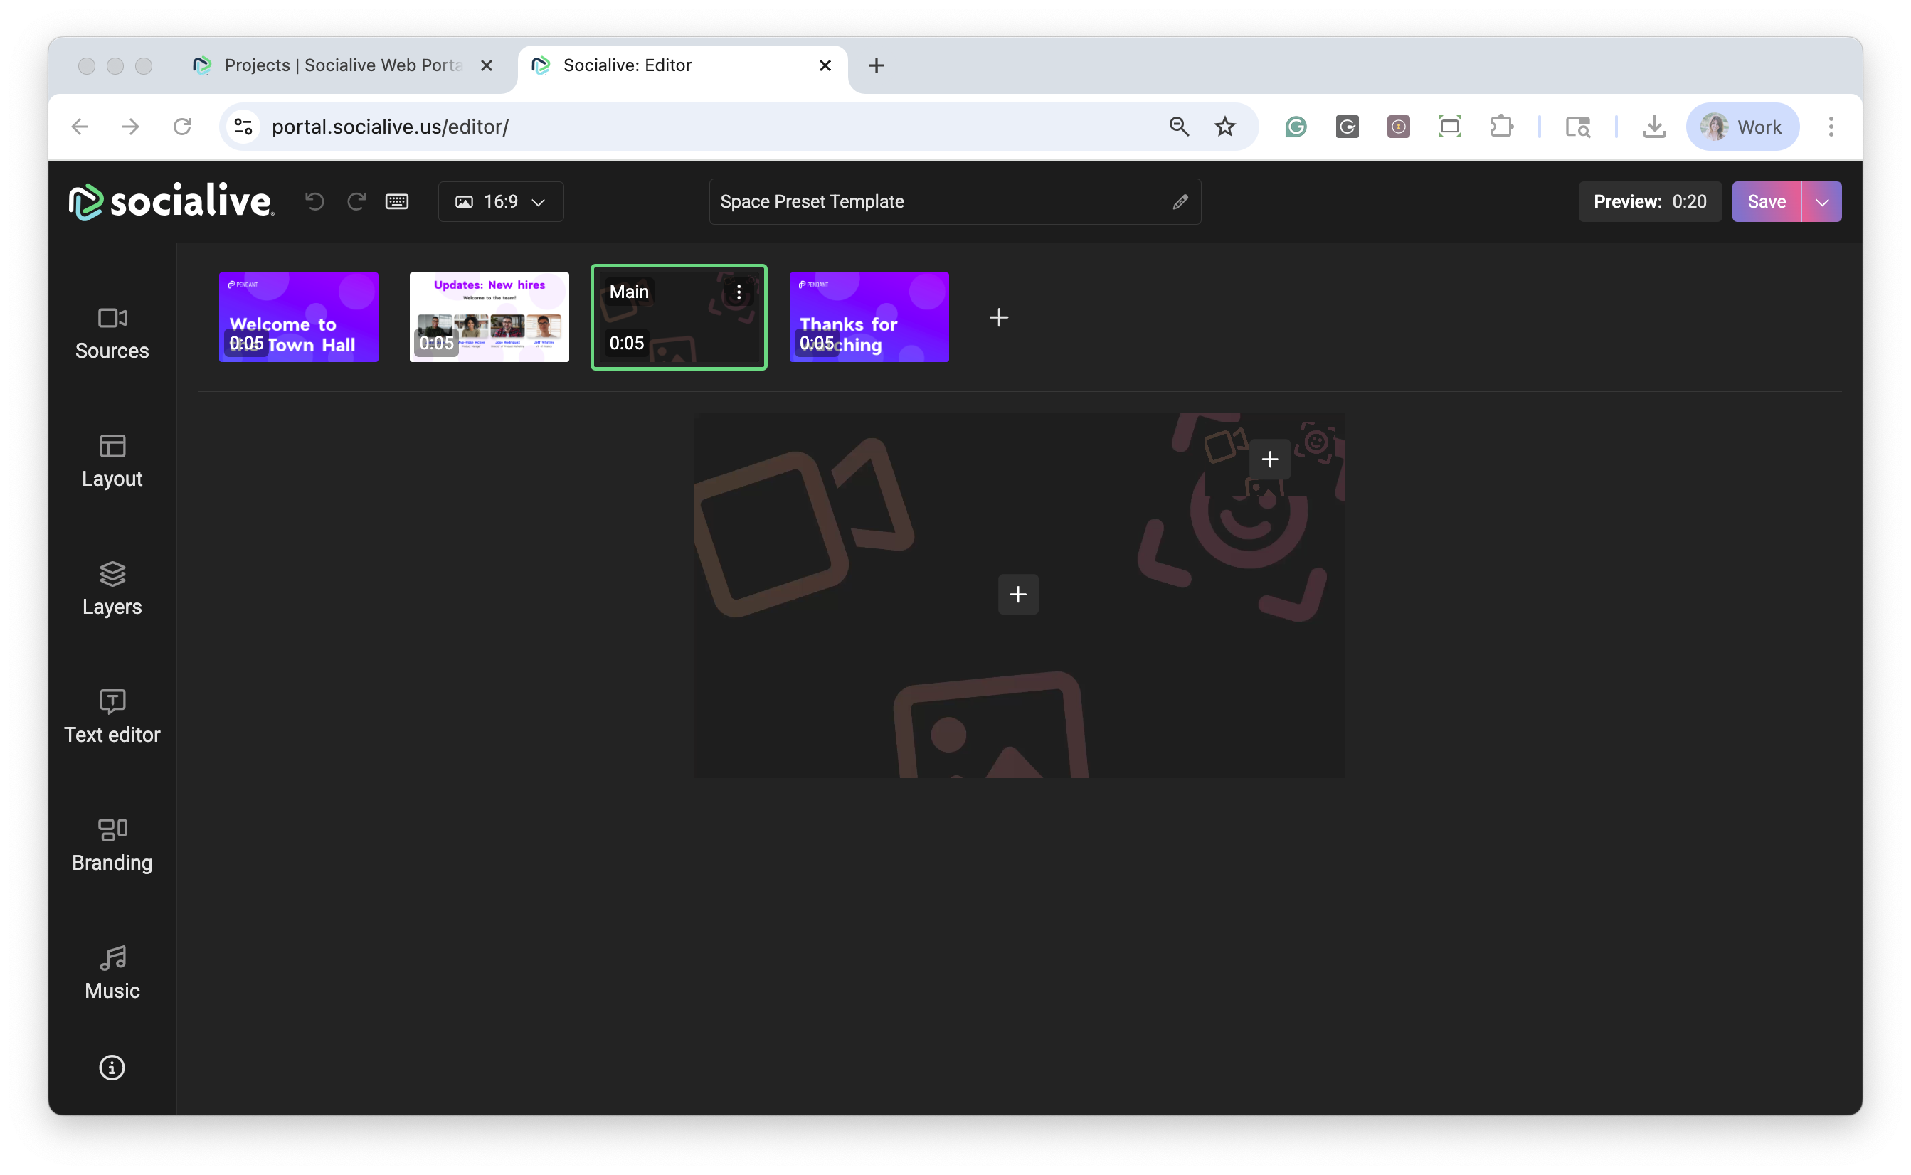The width and height of the screenshot is (1911, 1175).
Task: Open the Main scene three-dot menu
Action: coord(739,292)
